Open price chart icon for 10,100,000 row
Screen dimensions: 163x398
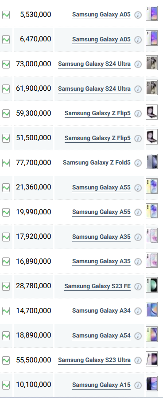point(6,385)
